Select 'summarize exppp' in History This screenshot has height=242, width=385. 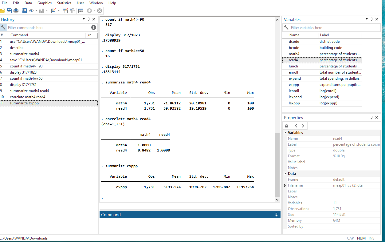point(49,103)
